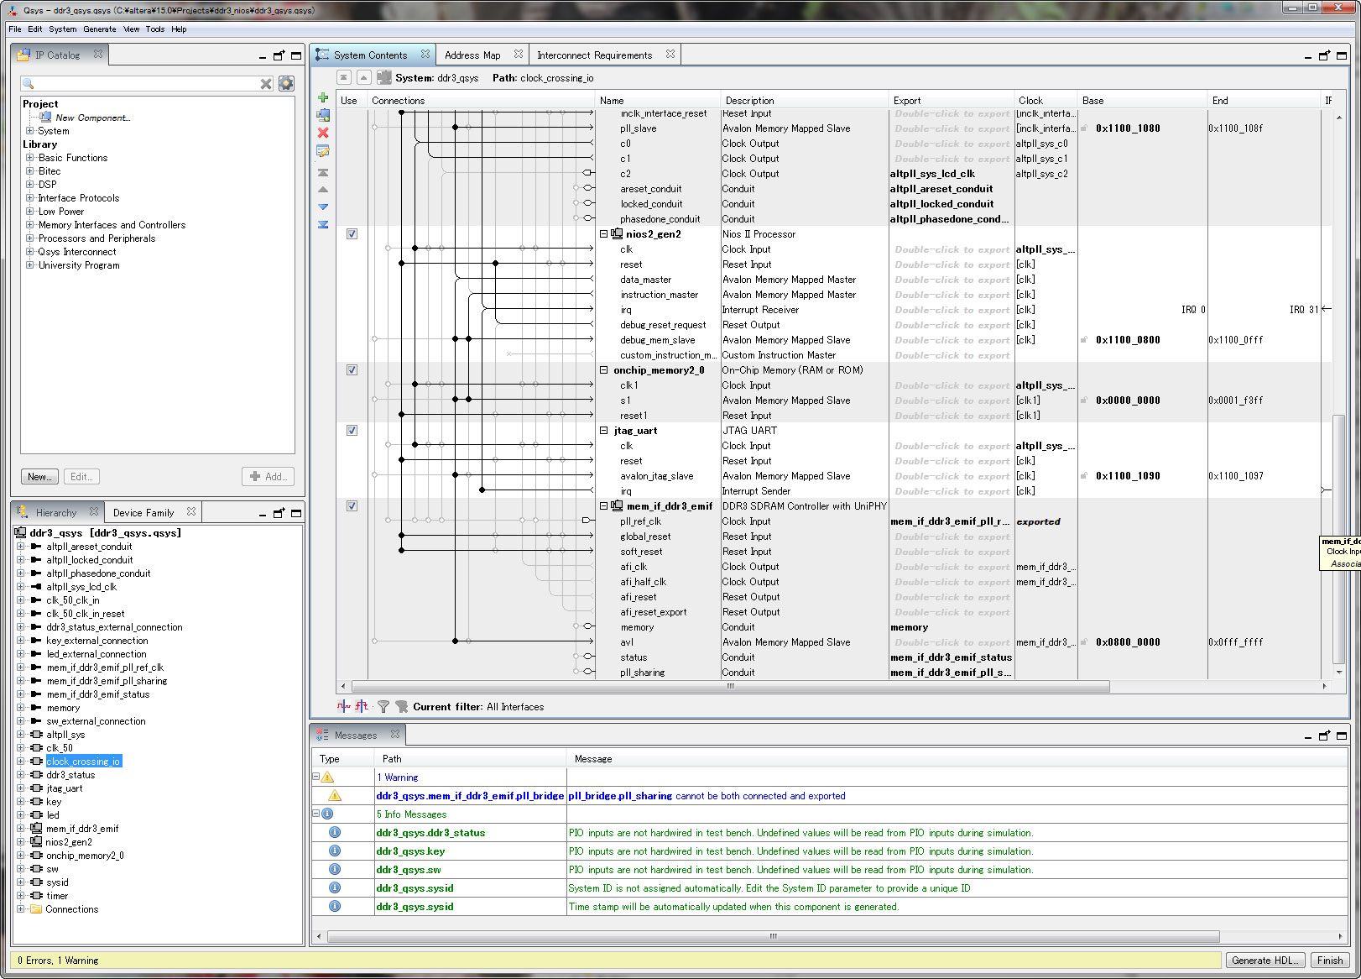
Task: Expand Basic Functions in the library
Action: (x=30, y=158)
